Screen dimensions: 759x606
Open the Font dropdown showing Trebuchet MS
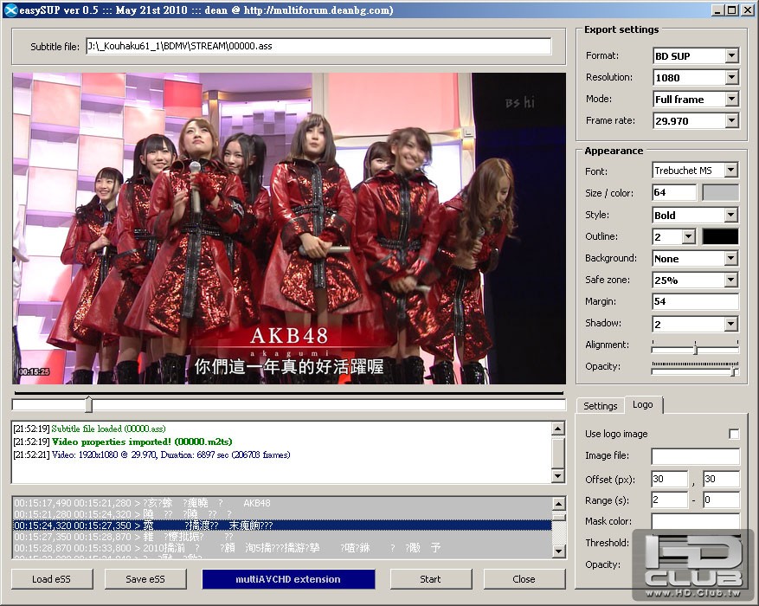coord(731,171)
